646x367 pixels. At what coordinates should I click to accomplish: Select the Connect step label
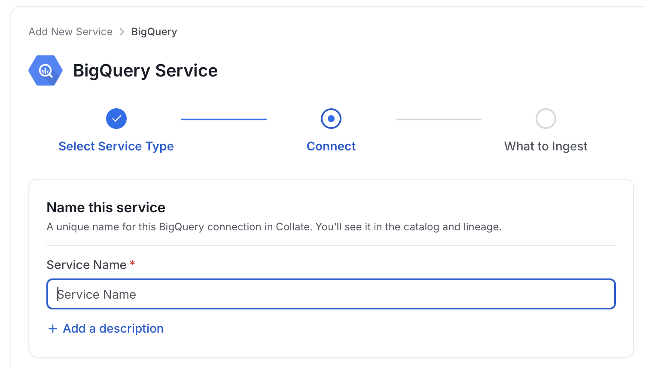click(331, 147)
